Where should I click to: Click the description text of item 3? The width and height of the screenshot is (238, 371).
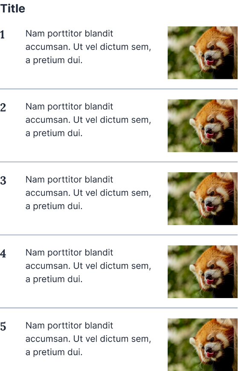[x=88, y=193]
